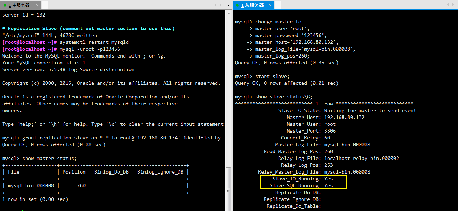Click 'Binlog_Do_DB' column header
The image size is (458, 211).
click(111, 172)
